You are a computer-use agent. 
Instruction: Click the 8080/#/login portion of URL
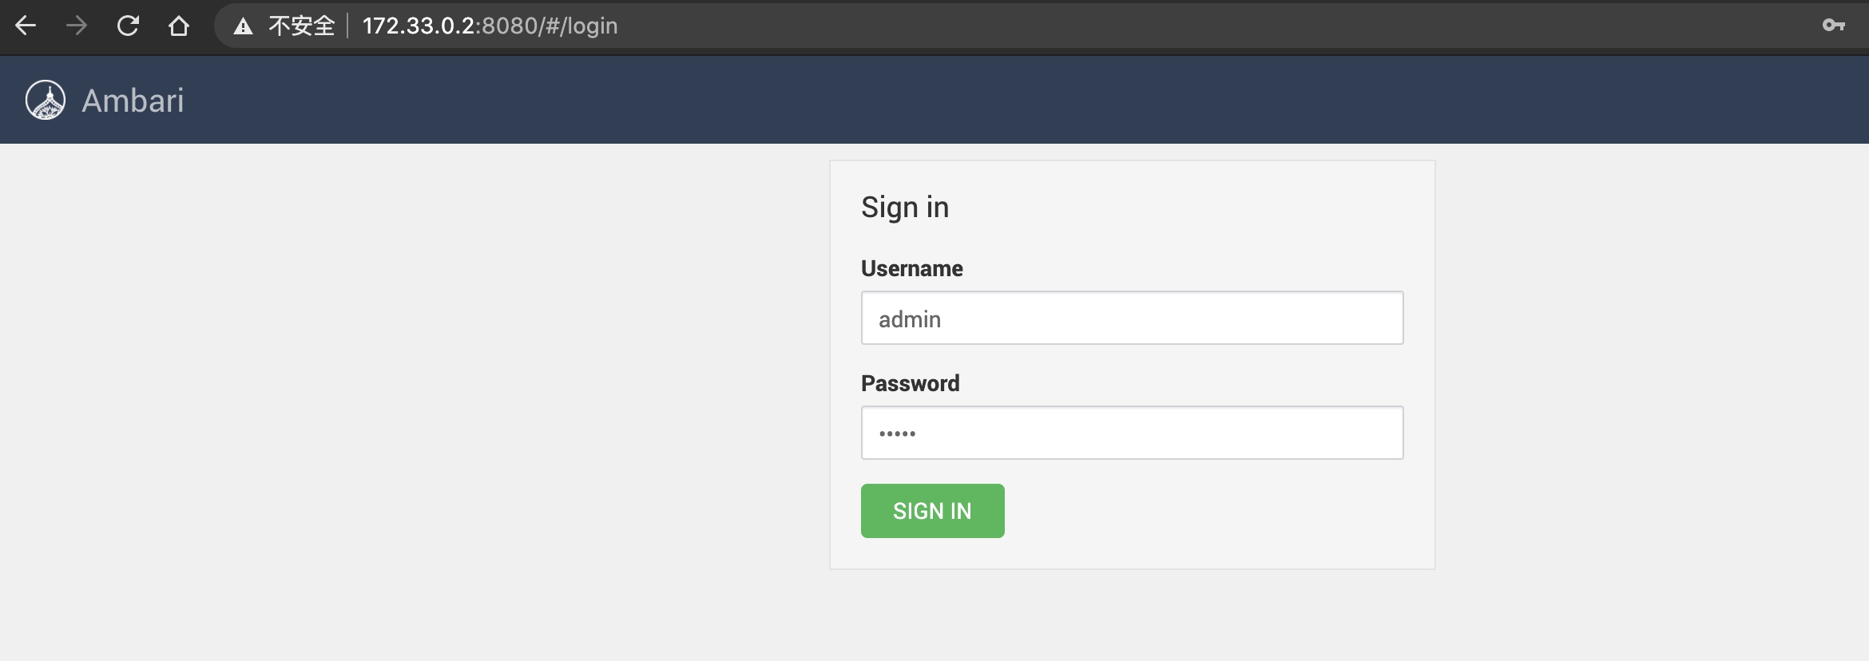[x=550, y=26]
